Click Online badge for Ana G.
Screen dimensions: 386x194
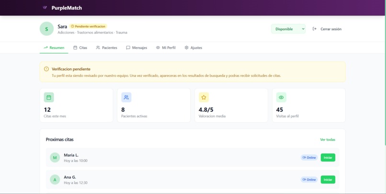point(309,180)
